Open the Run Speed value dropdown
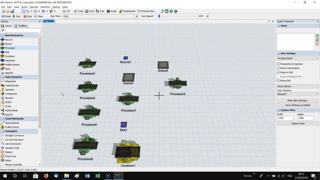Viewport: 320px width, 180px height. [207, 16]
